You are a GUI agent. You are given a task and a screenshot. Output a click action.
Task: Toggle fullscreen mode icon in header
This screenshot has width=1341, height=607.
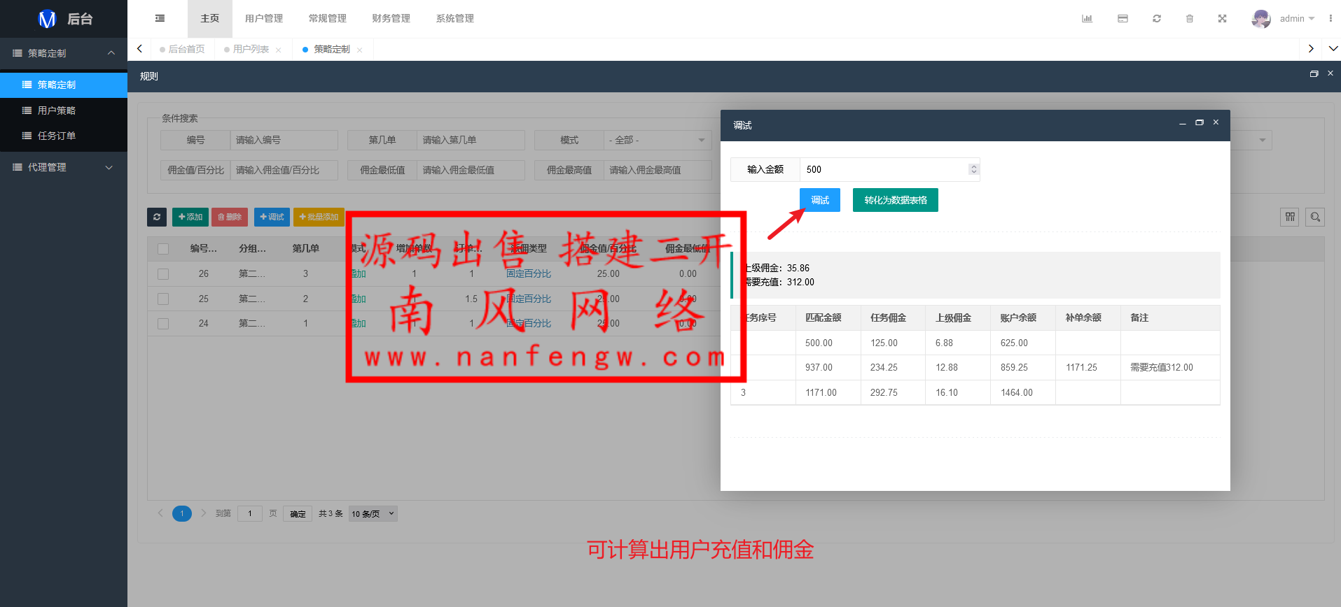coord(1222,18)
